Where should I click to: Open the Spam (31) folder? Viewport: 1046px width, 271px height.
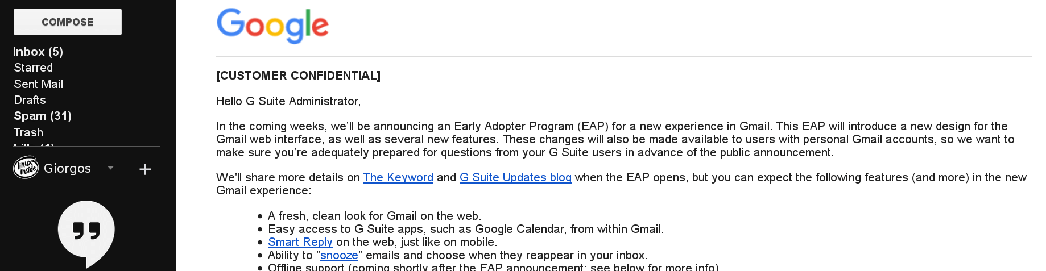pyautogui.click(x=43, y=116)
